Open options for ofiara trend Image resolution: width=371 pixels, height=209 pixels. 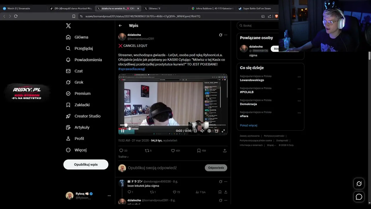tap(299, 113)
